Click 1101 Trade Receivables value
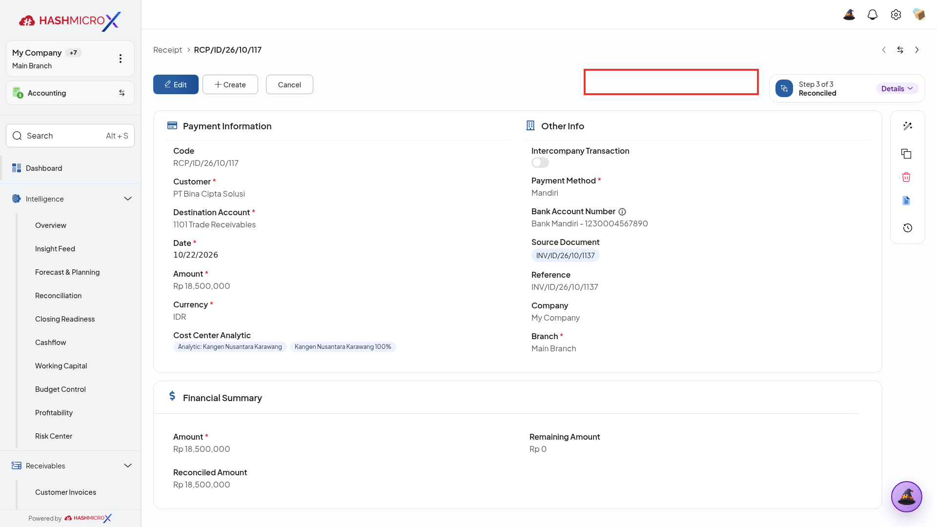 tap(214, 224)
